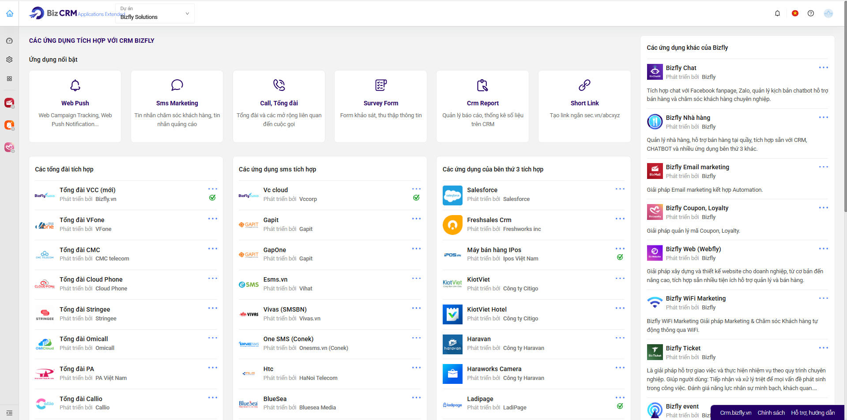Open options menu for Bizfly Email marketing
This screenshot has height=420, width=847.
824,167
